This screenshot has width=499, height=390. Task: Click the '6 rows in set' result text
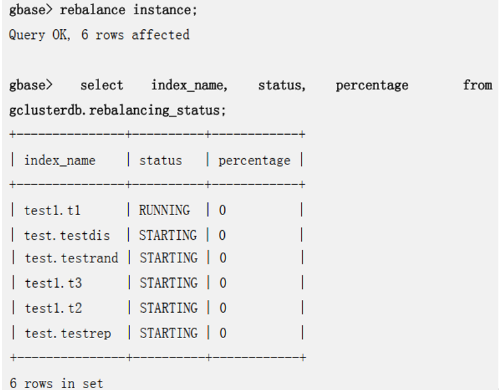[x=56, y=384]
